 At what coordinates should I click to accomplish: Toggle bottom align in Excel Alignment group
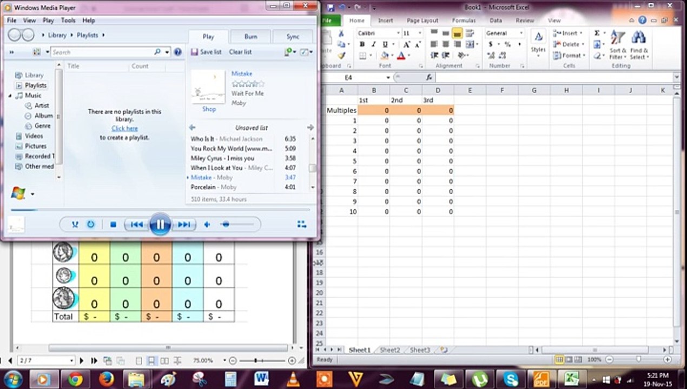tap(457, 33)
